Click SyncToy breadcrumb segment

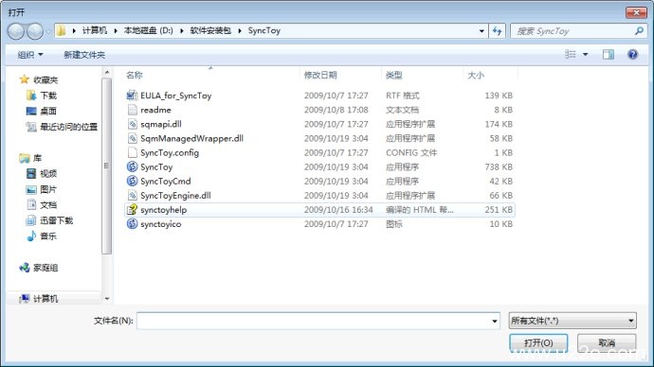(264, 30)
